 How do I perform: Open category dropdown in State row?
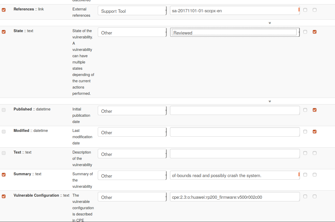click(132, 33)
